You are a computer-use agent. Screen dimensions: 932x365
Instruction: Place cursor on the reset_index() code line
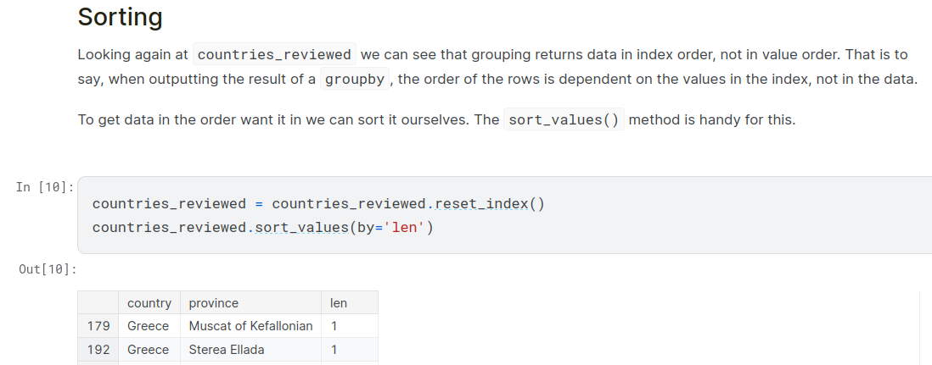coord(318,204)
